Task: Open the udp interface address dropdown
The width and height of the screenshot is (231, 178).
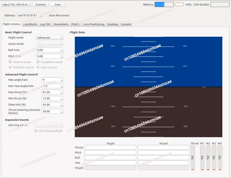Action: (16, 5)
